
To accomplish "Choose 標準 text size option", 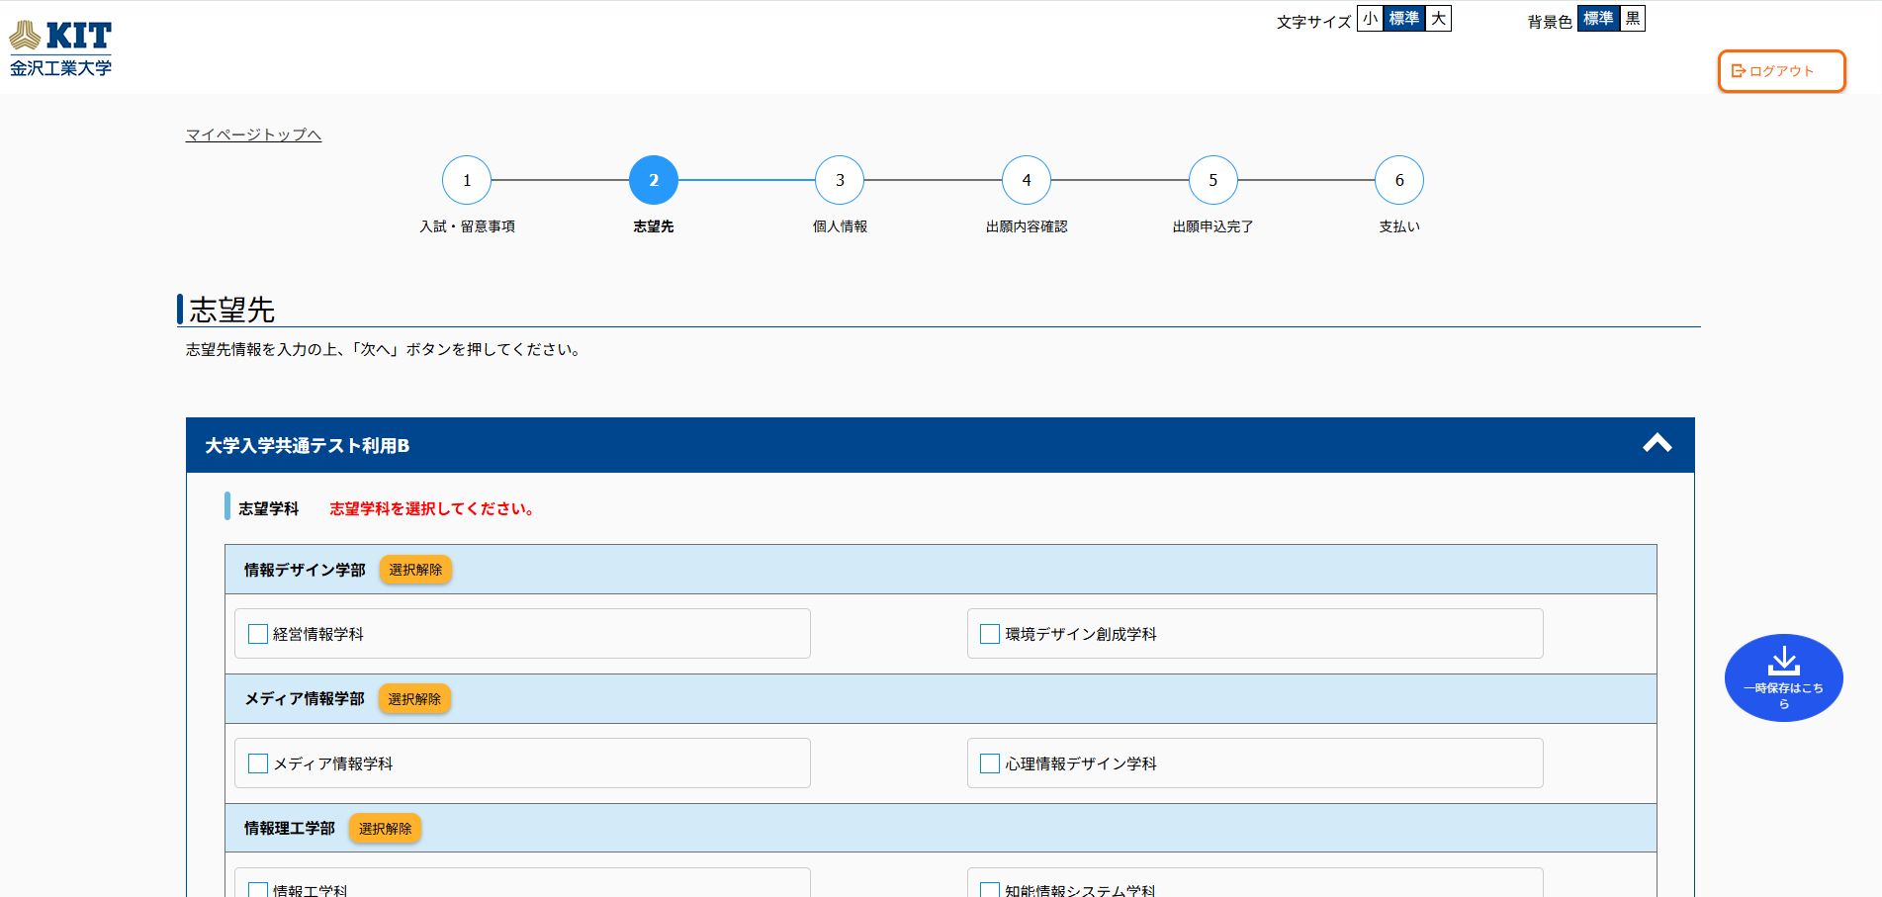I will 1403,19.
